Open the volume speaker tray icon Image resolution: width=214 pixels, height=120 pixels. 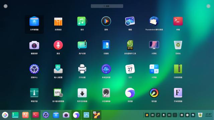click(169, 115)
